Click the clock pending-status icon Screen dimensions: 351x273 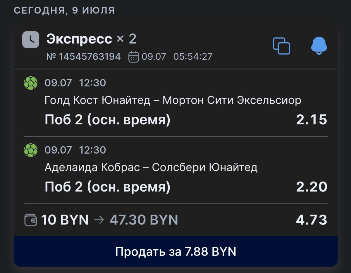[x=31, y=39]
